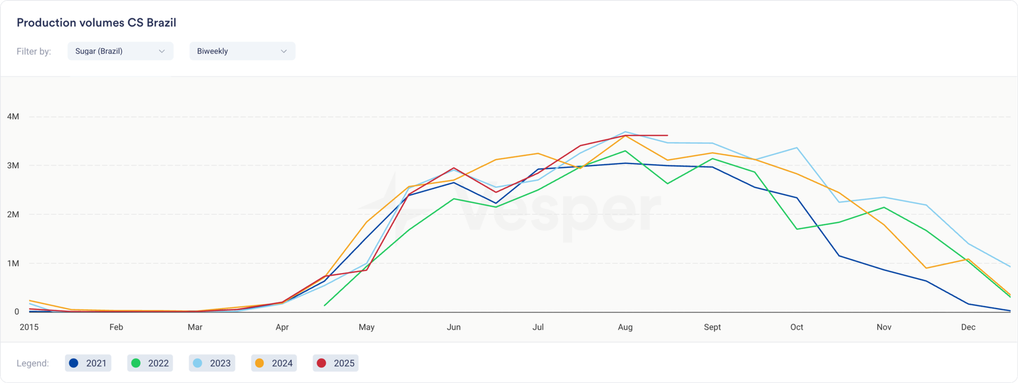Toggle the 2021 series in legend
Screen dimensions: 1018x383
tap(88, 363)
